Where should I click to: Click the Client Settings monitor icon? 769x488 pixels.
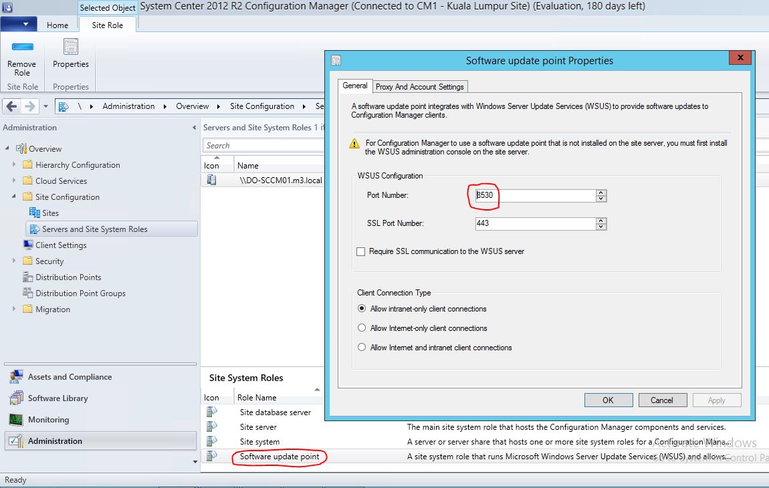[28, 245]
